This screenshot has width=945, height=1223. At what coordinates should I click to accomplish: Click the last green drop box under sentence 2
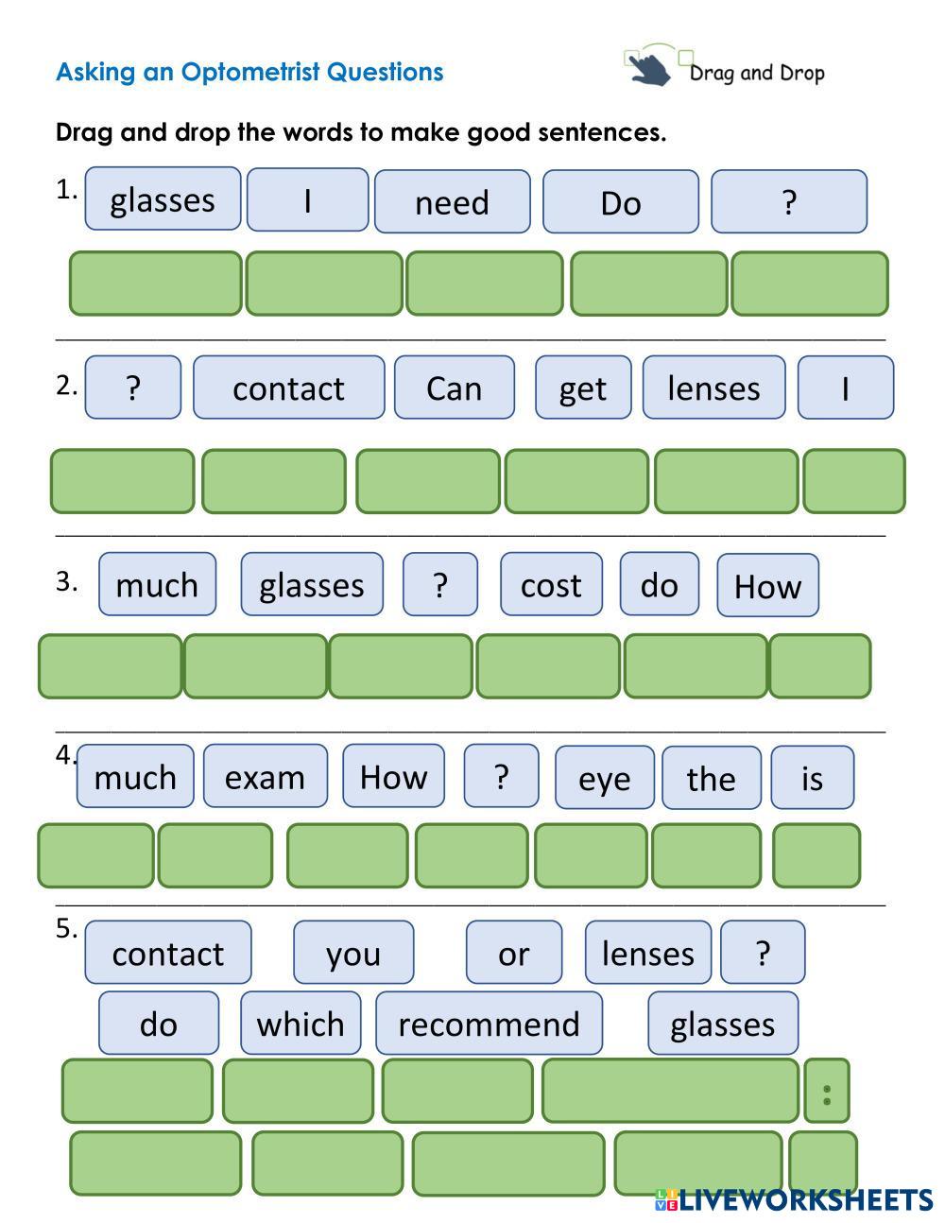pos(853,481)
